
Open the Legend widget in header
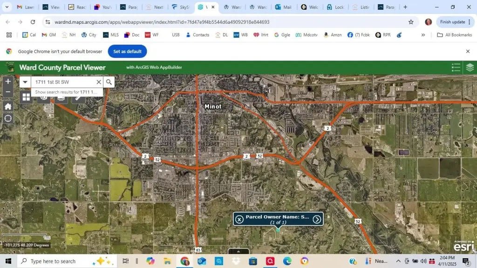tap(456, 68)
